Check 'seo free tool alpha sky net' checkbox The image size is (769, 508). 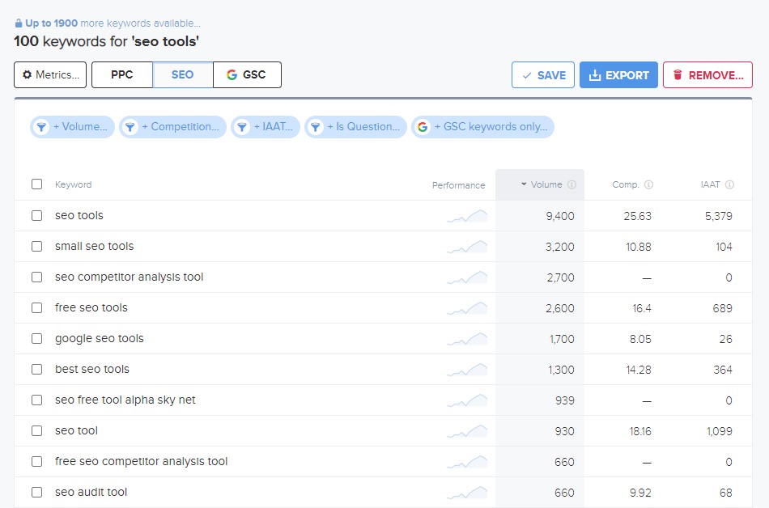36,400
